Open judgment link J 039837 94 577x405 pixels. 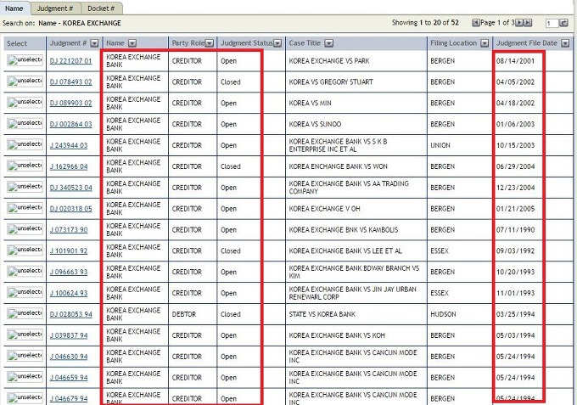(x=69, y=335)
